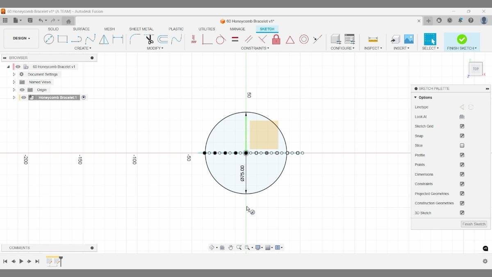Viewport: 492px width, 277px height.
Task: Open the CONSTRAINTS dropdown menu
Action: (255, 48)
